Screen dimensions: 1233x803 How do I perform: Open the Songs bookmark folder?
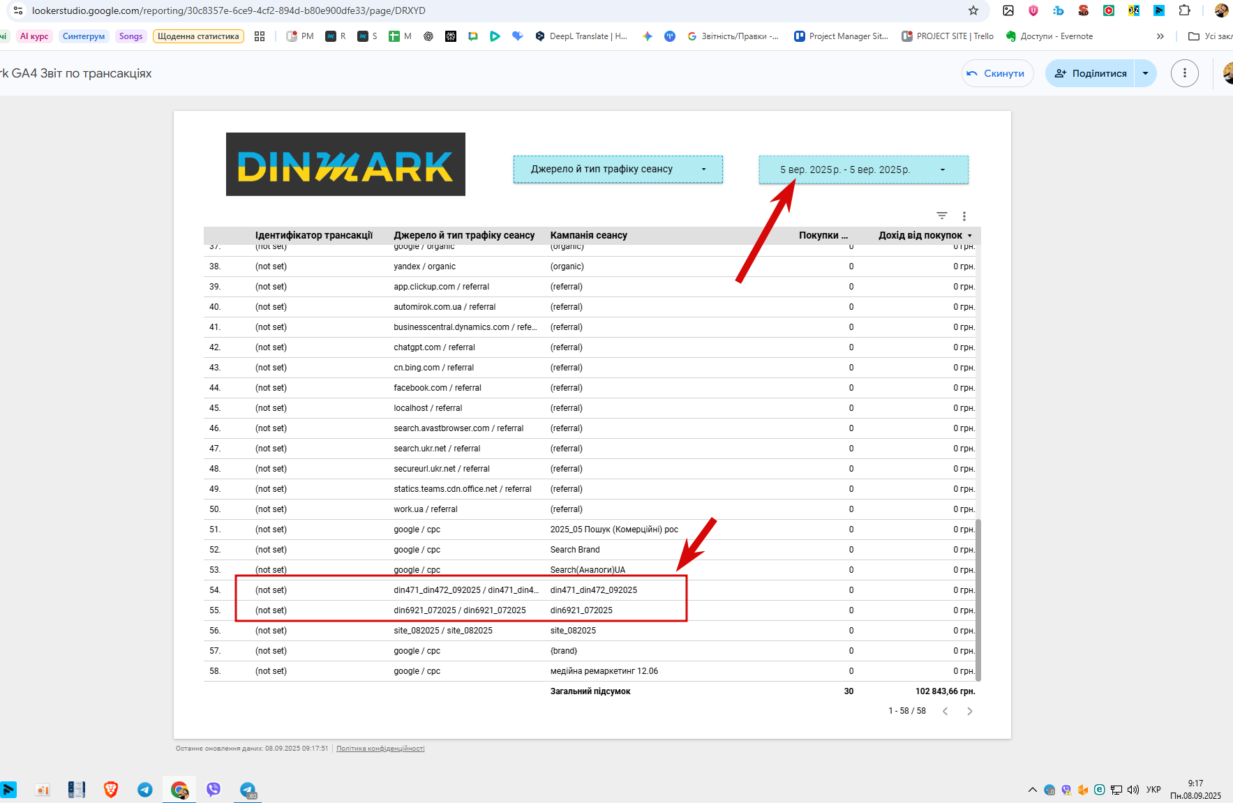pyautogui.click(x=130, y=36)
